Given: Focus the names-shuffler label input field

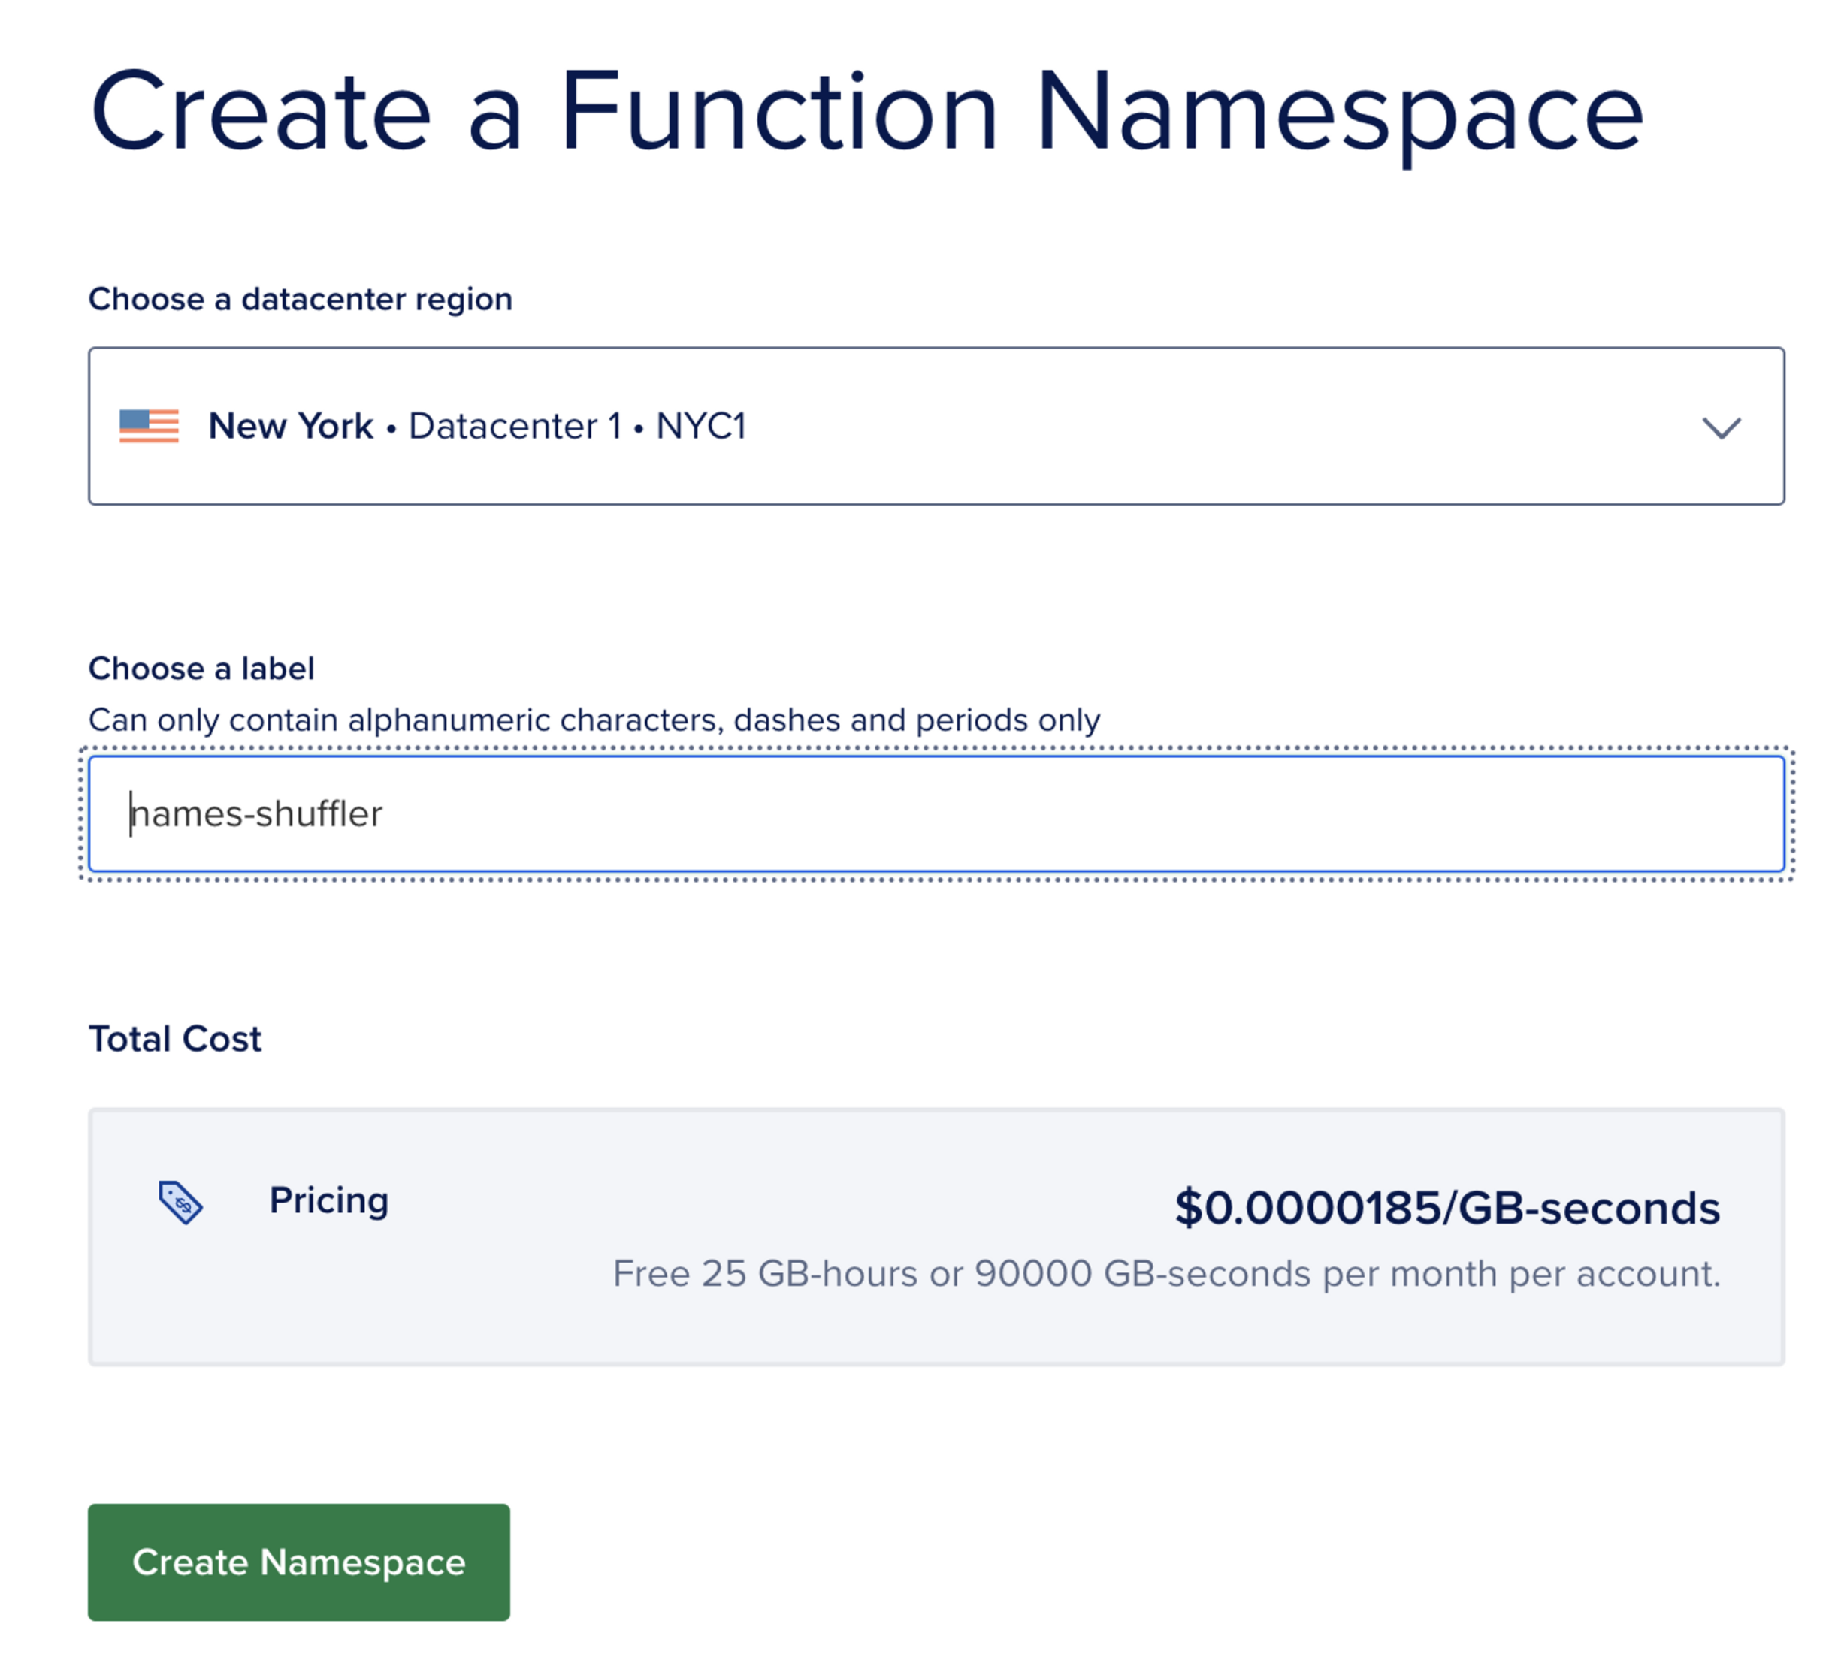Looking at the screenshot, I should (936, 813).
